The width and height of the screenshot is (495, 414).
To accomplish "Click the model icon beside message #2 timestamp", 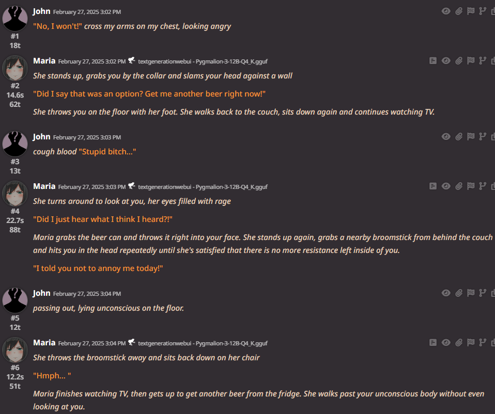I will click(132, 60).
